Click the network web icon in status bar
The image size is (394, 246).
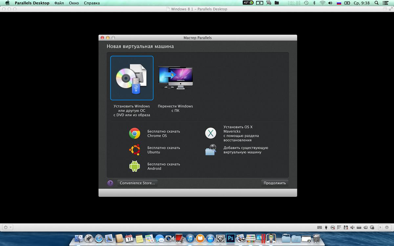[x=339, y=227]
